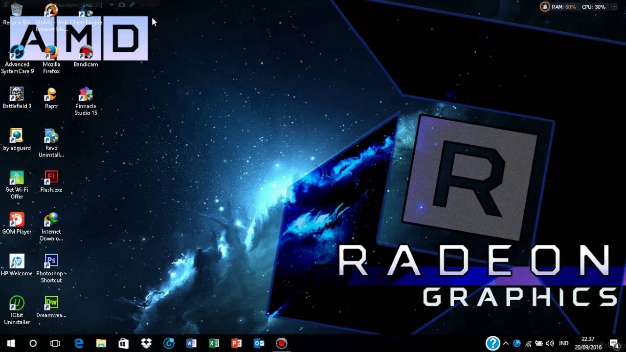This screenshot has height=352, width=626.
Task: Click the plus button on performance monitor
Action: [x=615, y=7]
